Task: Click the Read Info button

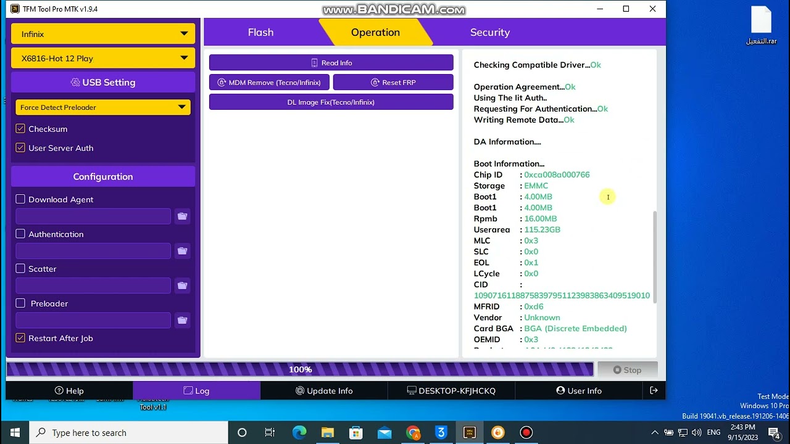Action: click(331, 63)
